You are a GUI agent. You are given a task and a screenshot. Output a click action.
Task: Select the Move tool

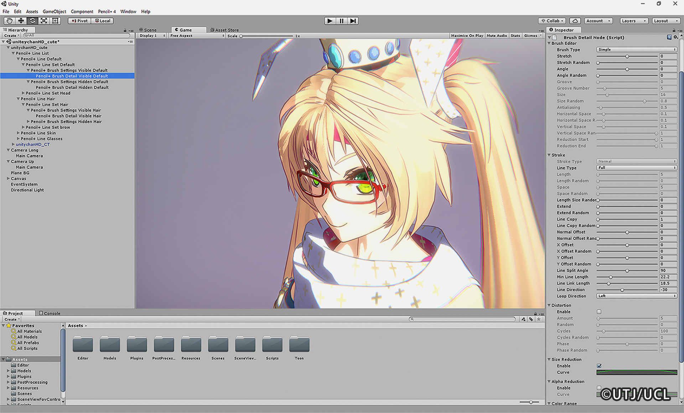pyautogui.click(x=21, y=21)
